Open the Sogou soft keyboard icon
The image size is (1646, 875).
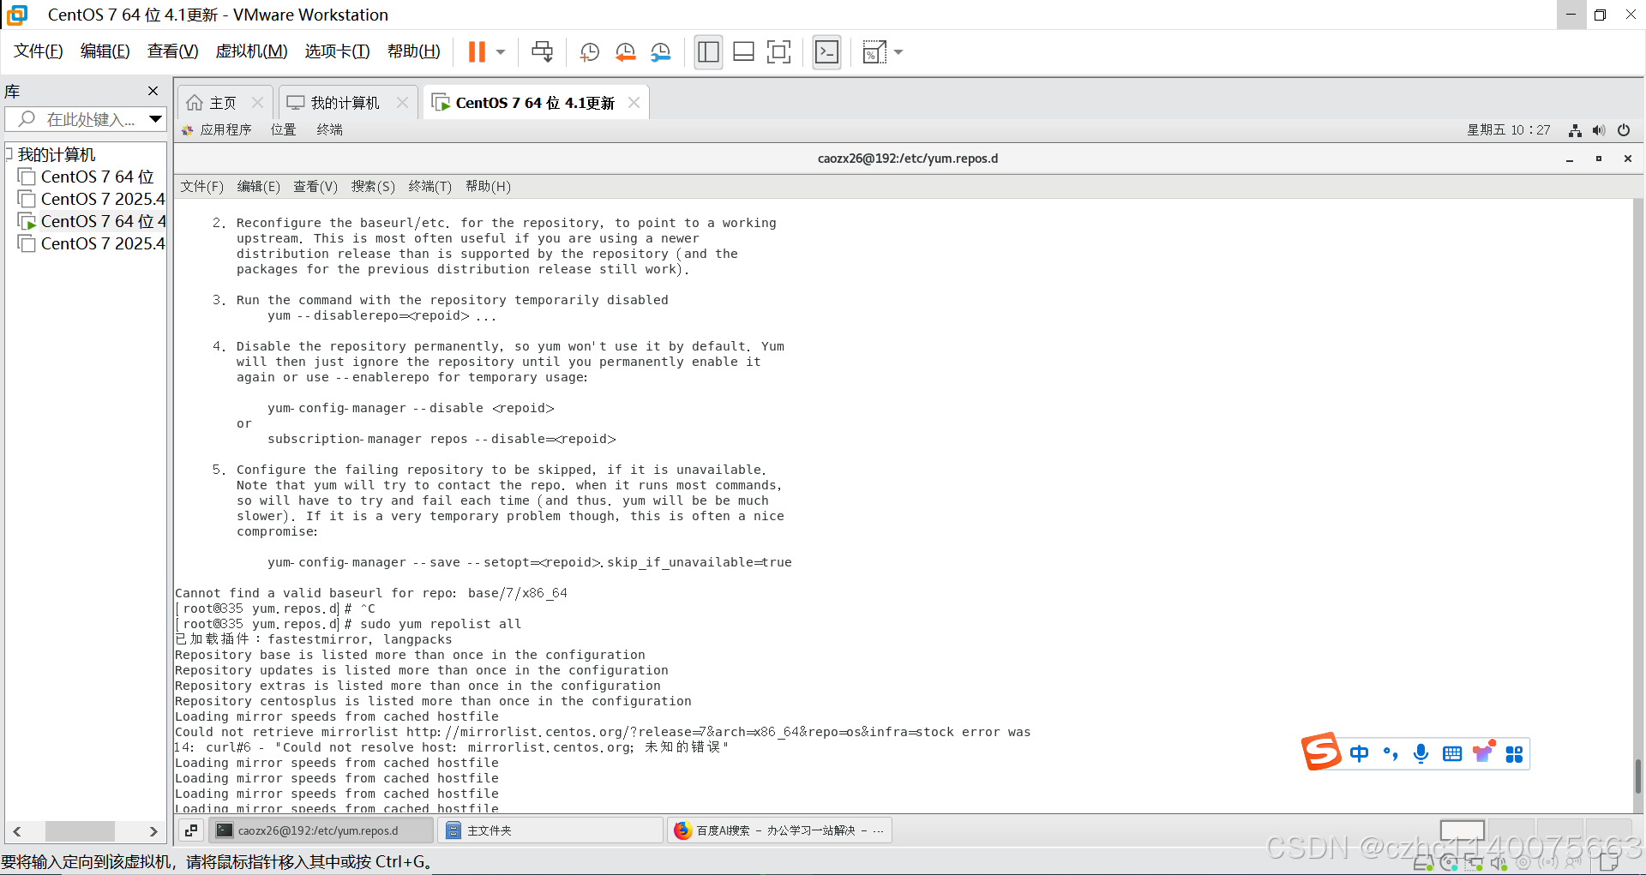(1452, 754)
